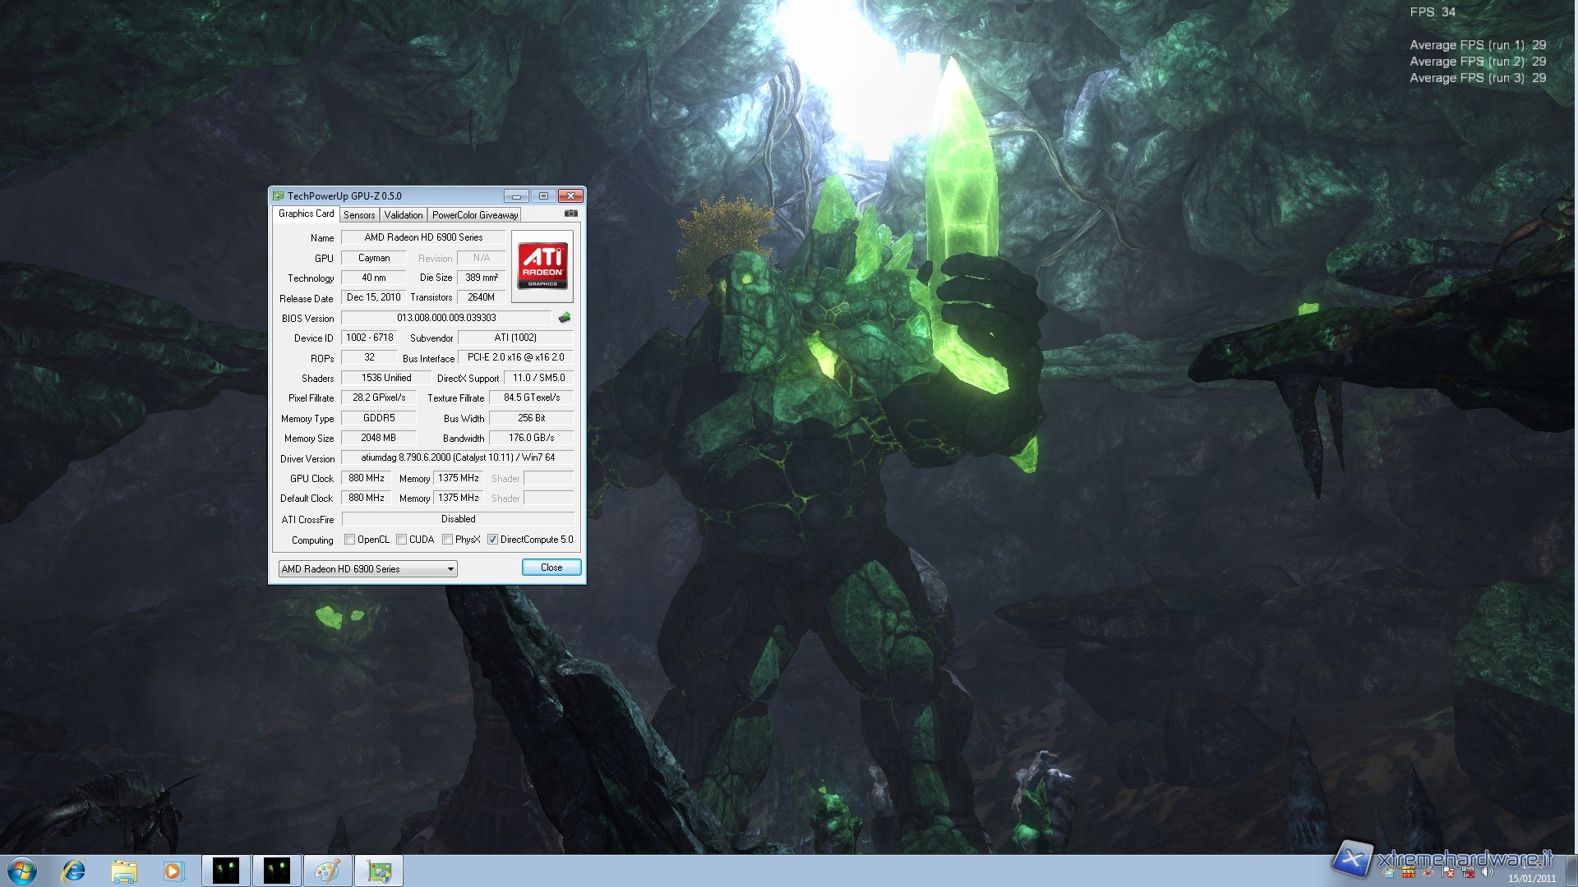Viewport: 1578px width, 887px height.
Task: Click the Windows Start orb
Action: (21, 871)
